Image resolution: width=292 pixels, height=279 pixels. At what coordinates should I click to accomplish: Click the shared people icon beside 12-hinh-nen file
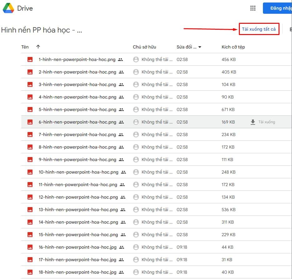pos(123,197)
